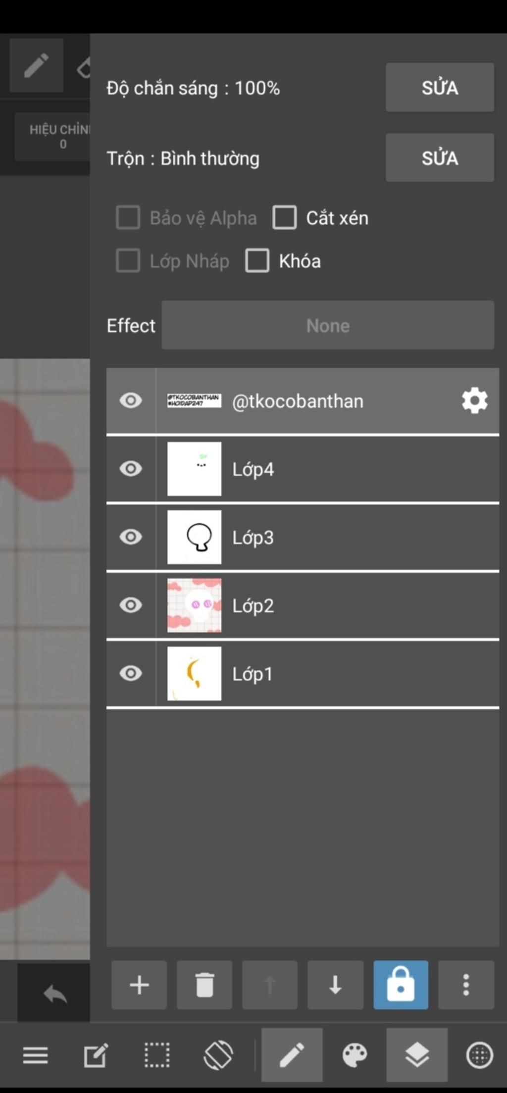Open the color palette icon
Viewport: 507px width, 1093px height.
point(355,1055)
